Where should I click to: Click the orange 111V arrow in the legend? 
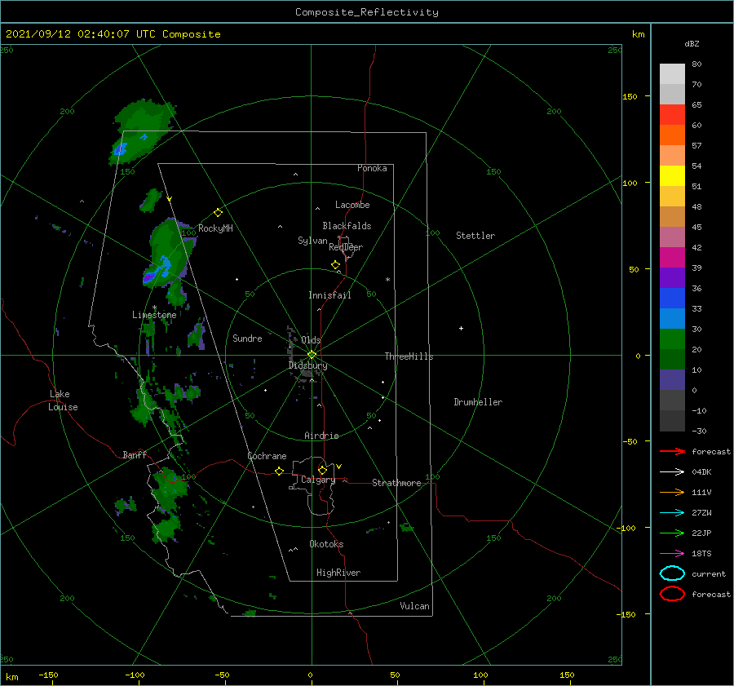(x=672, y=492)
